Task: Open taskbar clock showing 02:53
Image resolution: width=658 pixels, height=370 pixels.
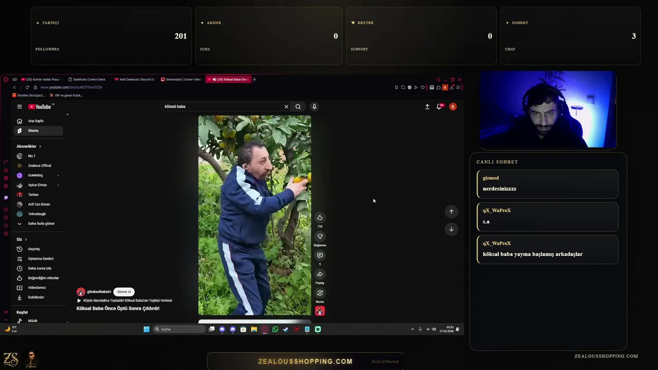Action: pyautogui.click(x=446, y=329)
